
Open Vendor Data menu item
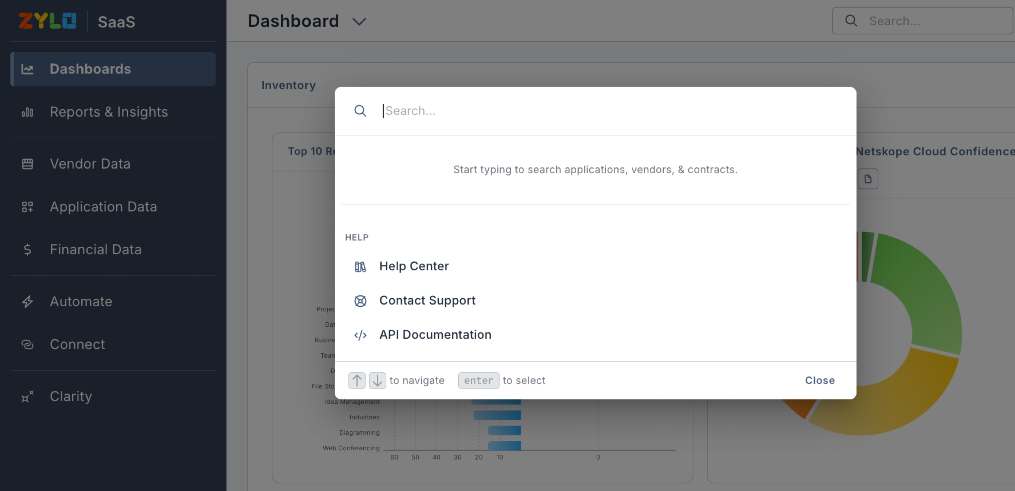(x=113, y=163)
